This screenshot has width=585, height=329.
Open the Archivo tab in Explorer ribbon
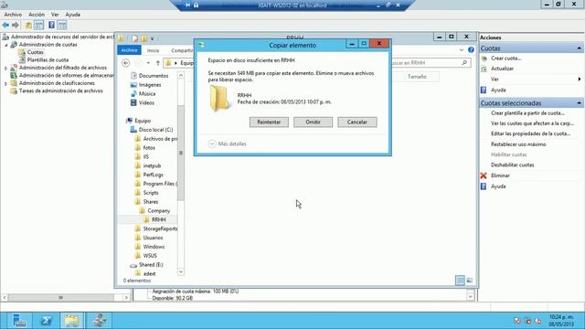point(129,50)
